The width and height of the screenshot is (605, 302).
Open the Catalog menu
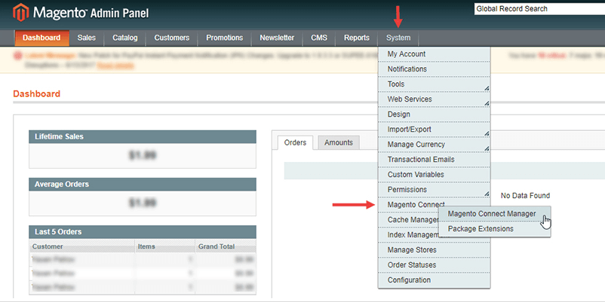tap(125, 38)
